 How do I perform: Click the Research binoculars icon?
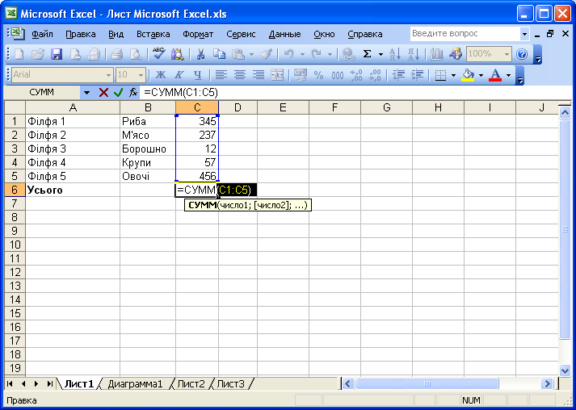click(x=178, y=55)
